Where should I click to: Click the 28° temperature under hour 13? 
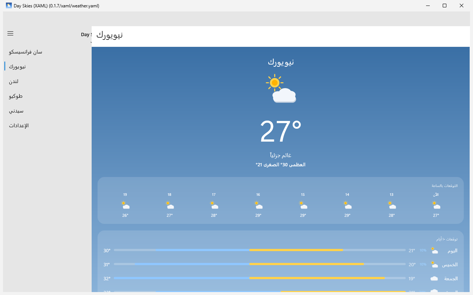point(392,215)
